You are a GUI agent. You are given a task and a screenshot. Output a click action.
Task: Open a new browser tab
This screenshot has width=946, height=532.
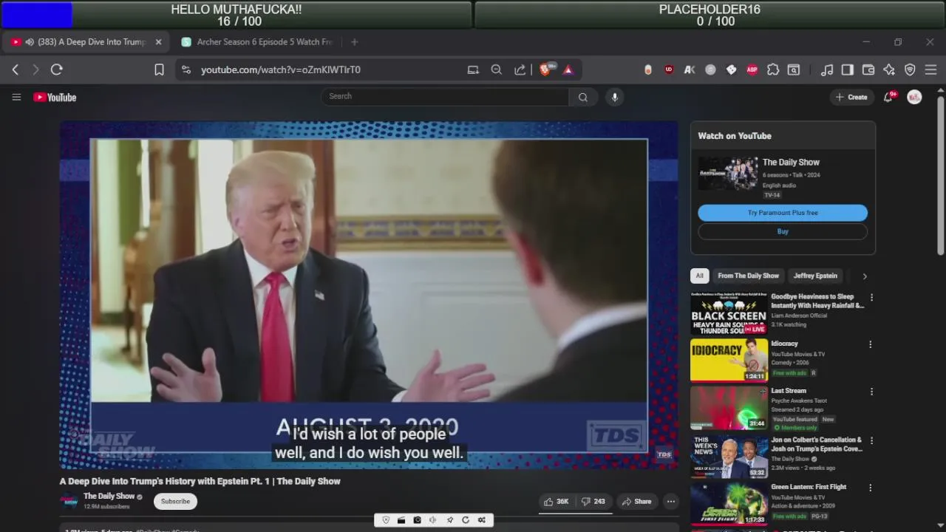pos(355,42)
